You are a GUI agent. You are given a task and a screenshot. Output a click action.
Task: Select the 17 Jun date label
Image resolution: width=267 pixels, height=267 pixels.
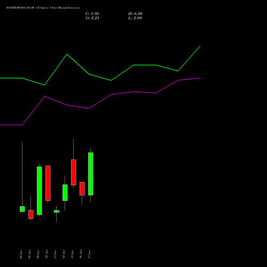tap(89, 254)
